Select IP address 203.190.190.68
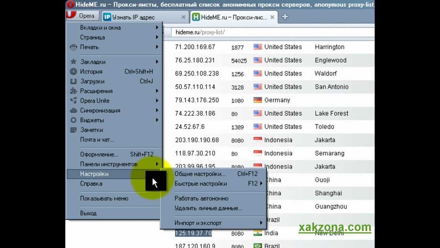 click(x=197, y=140)
